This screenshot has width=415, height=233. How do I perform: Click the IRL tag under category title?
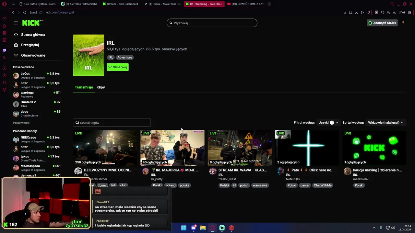coord(111,57)
